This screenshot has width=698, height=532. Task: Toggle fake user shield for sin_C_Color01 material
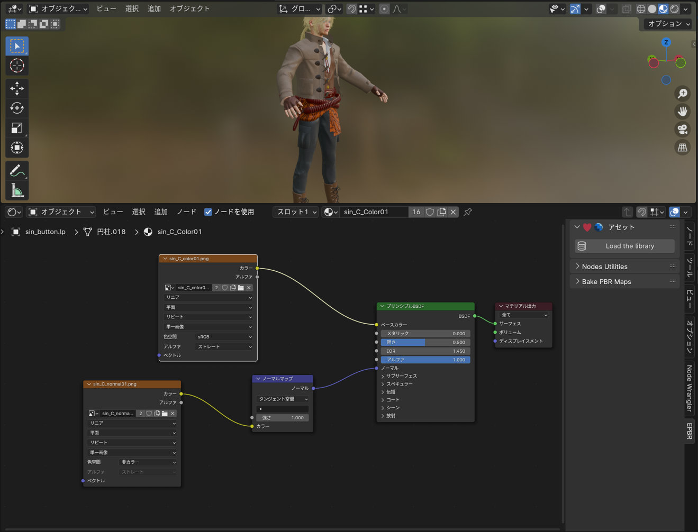click(430, 212)
